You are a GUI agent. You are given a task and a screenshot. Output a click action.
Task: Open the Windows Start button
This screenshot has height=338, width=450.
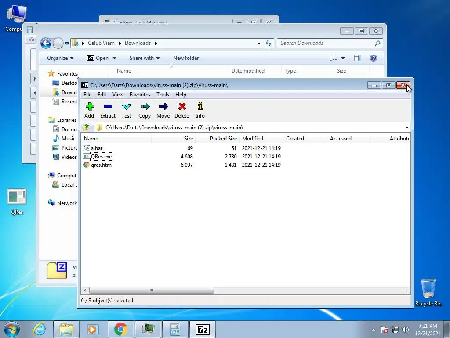point(12,329)
